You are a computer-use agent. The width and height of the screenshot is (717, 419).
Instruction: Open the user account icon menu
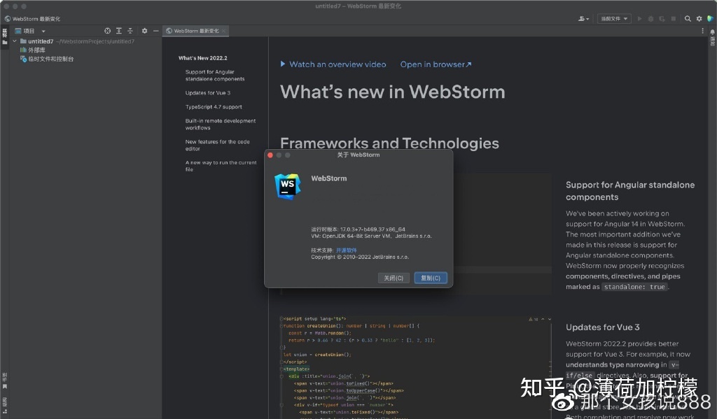tap(583, 19)
